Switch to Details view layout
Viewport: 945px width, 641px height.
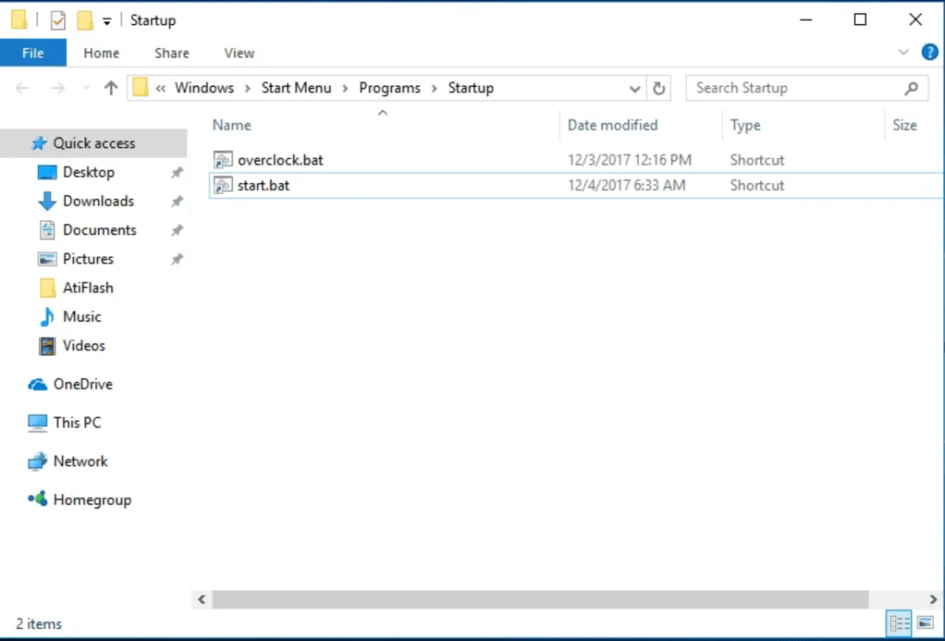pyautogui.click(x=899, y=624)
